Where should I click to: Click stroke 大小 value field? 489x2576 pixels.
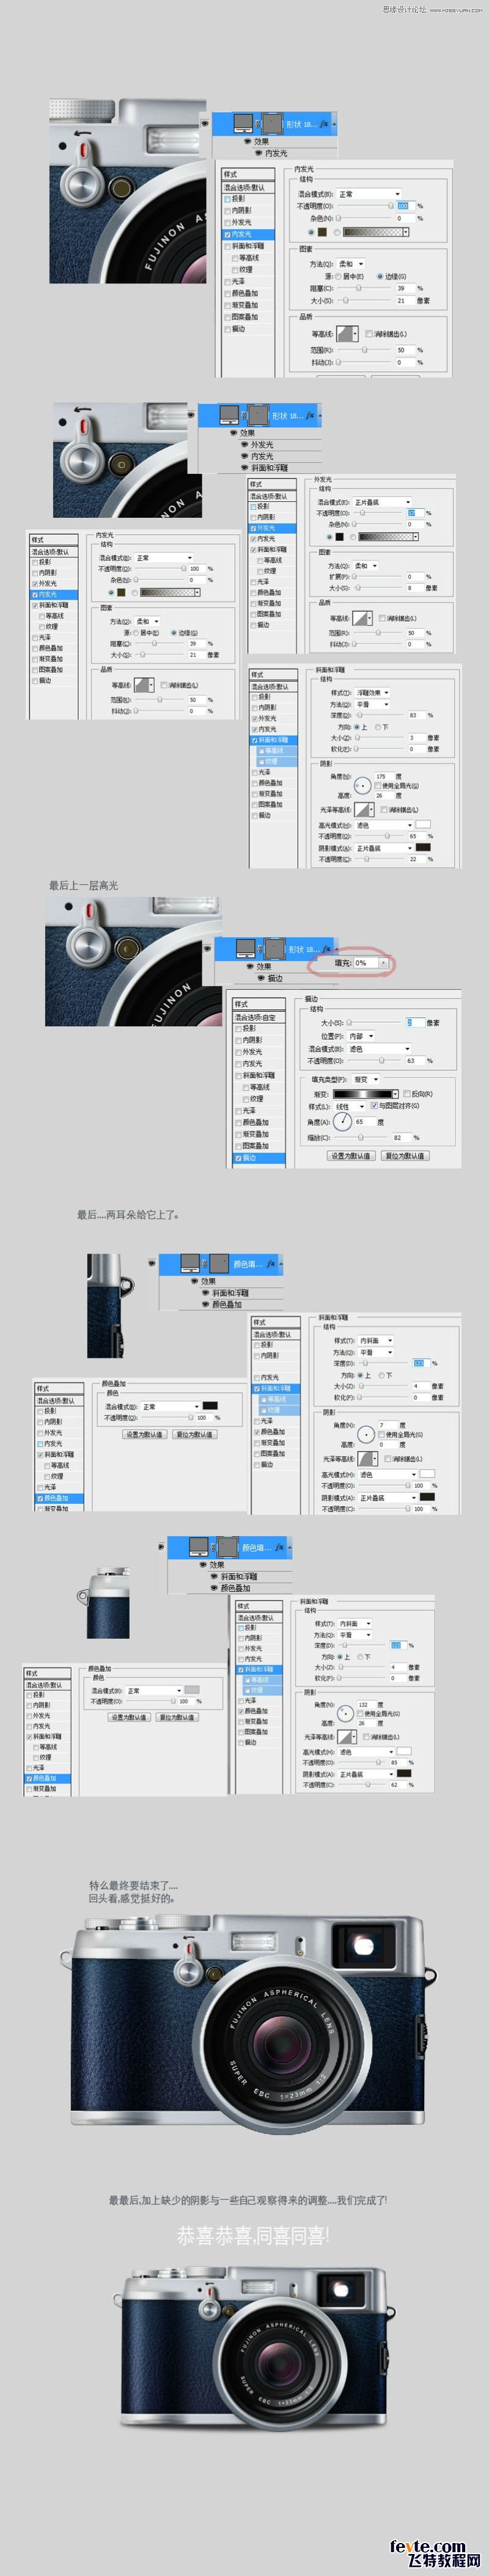tap(416, 1023)
